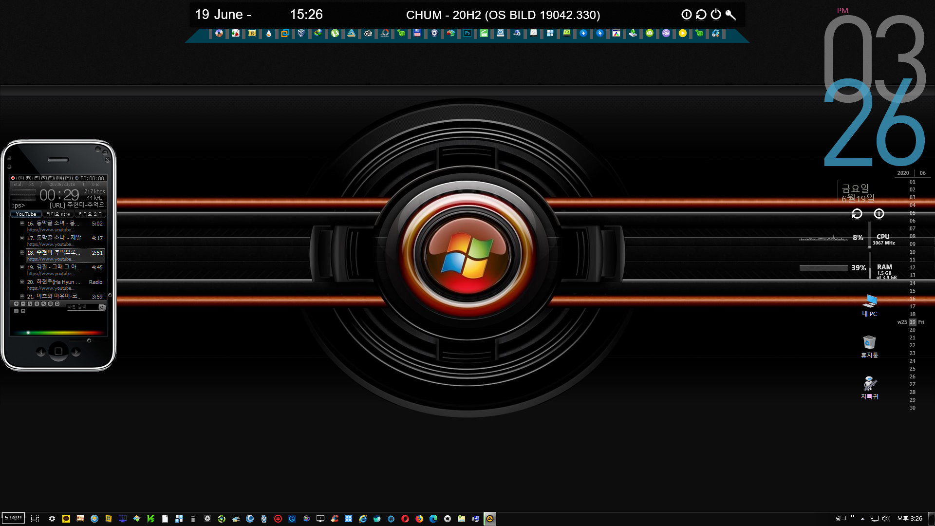Click the power icon in top bar

coord(716,15)
